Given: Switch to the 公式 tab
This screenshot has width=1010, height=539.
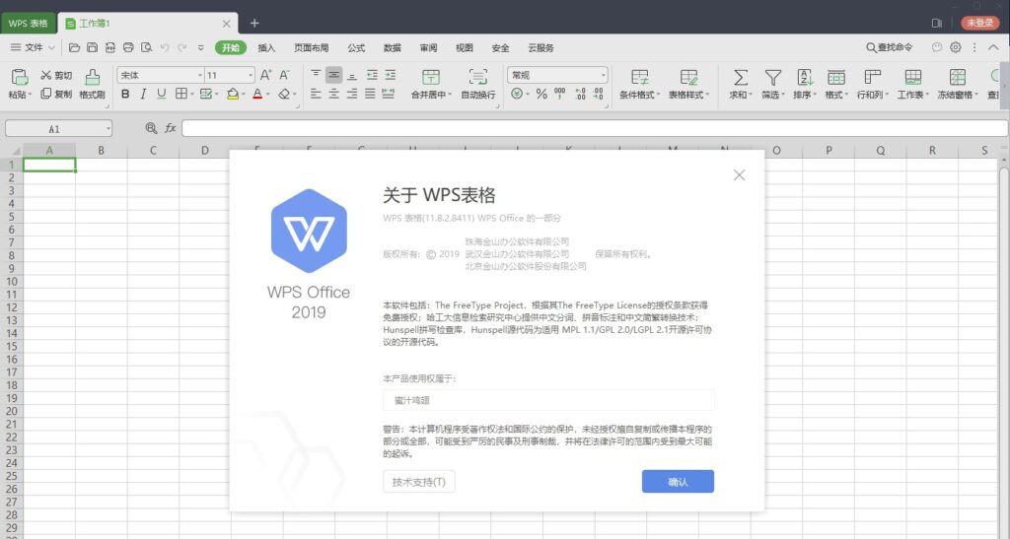Looking at the screenshot, I should (x=356, y=47).
